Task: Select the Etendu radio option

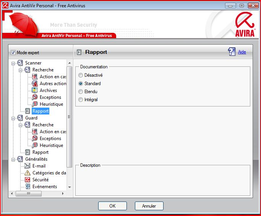Action: (81, 92)
